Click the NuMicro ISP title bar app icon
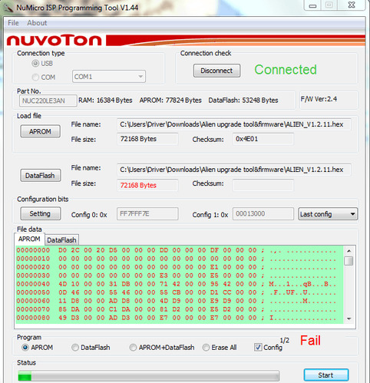The width and height of the screenshot is (370, 383). [8, 8]
